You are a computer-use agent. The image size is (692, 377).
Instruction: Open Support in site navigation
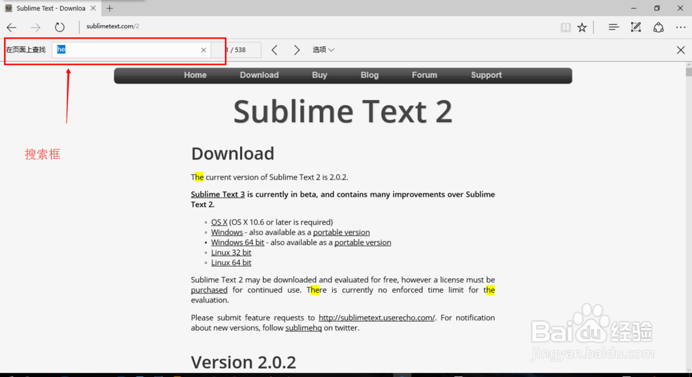(486, 75)
